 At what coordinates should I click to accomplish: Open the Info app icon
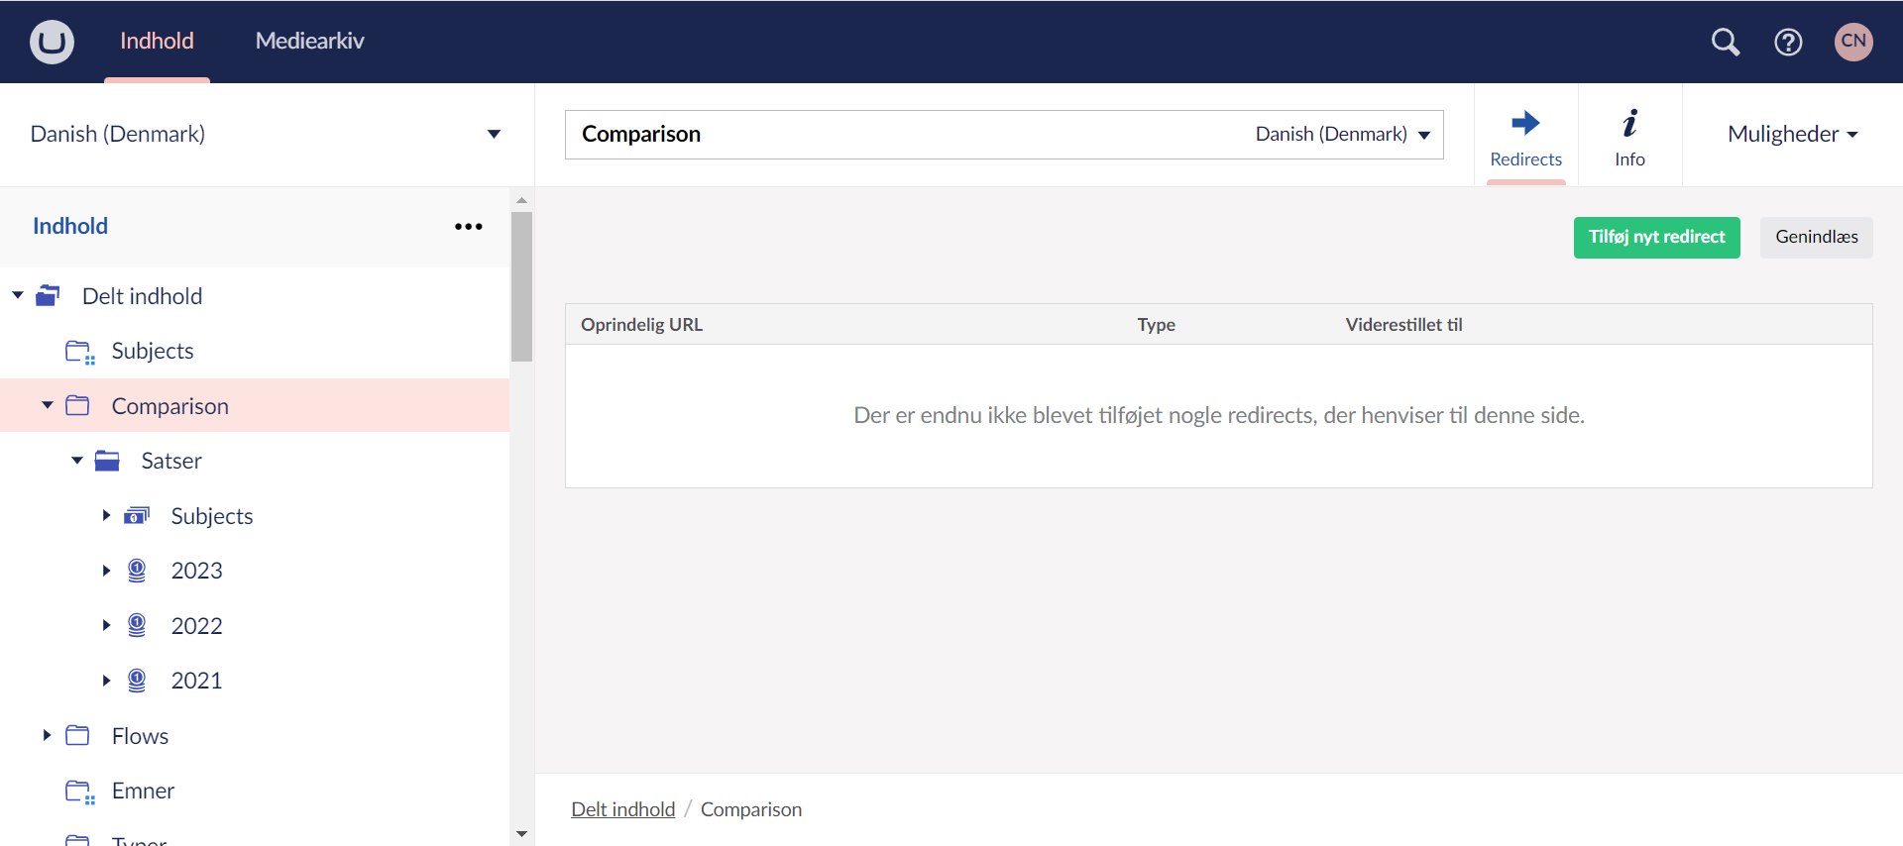1629,124
